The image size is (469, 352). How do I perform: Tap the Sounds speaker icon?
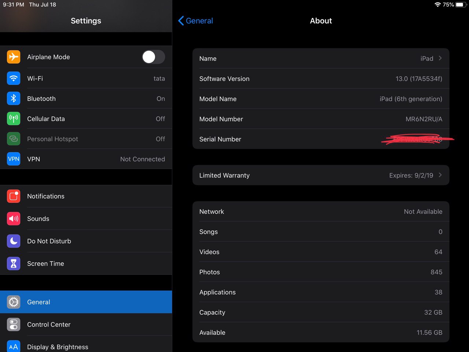tap(14, 219)
